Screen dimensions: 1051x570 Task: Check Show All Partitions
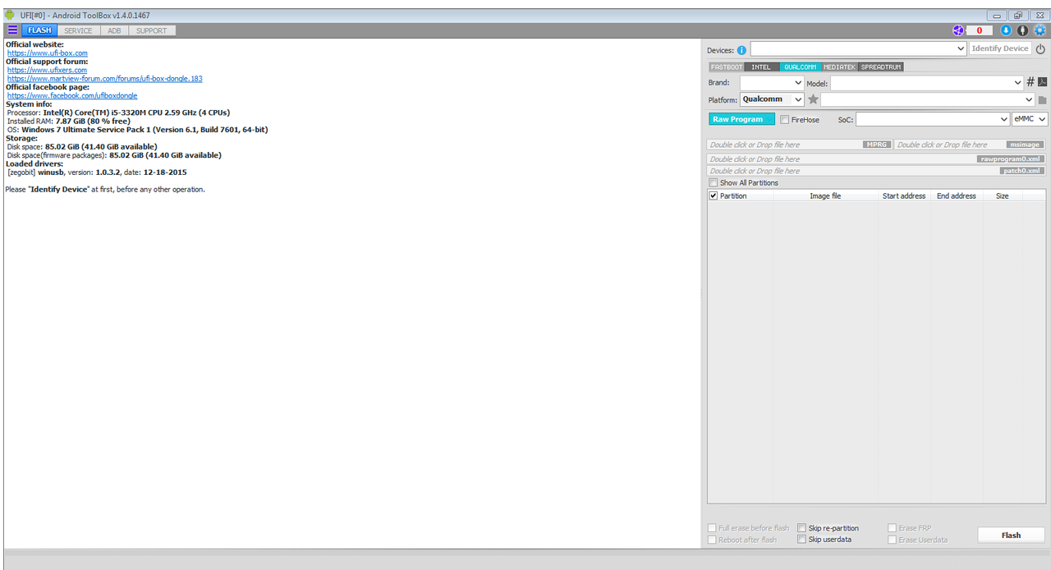pos(713,182)
